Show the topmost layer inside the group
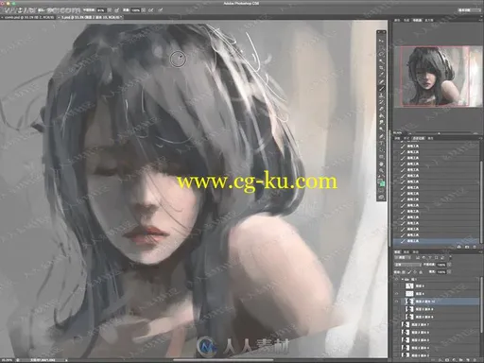484x363 pixels. tap(396, 285)
